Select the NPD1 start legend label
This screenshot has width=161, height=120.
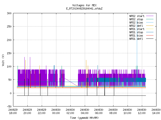(137, 29)
